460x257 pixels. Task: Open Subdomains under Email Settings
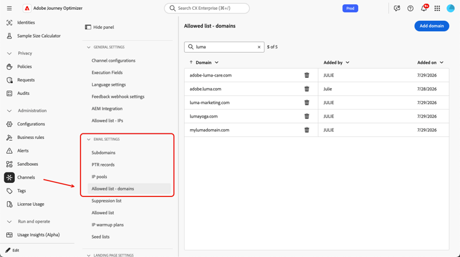point(104,153)
